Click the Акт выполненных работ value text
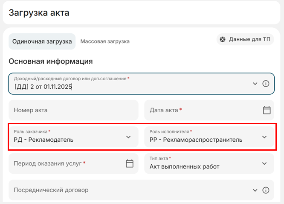 (x=184, y=166)
